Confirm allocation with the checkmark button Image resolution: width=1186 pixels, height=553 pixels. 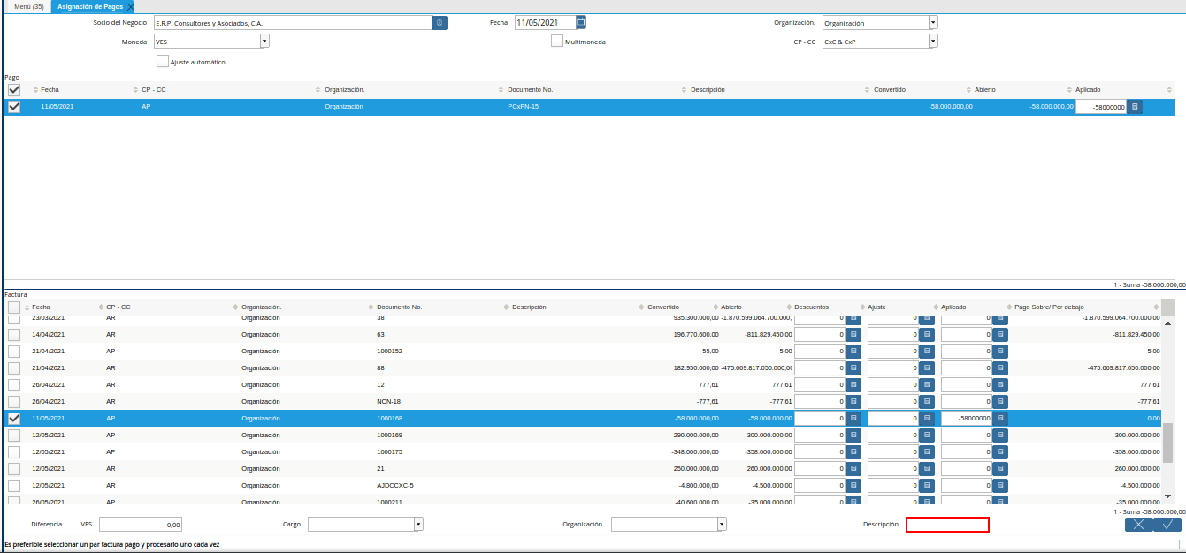(x=1167, y=525)
